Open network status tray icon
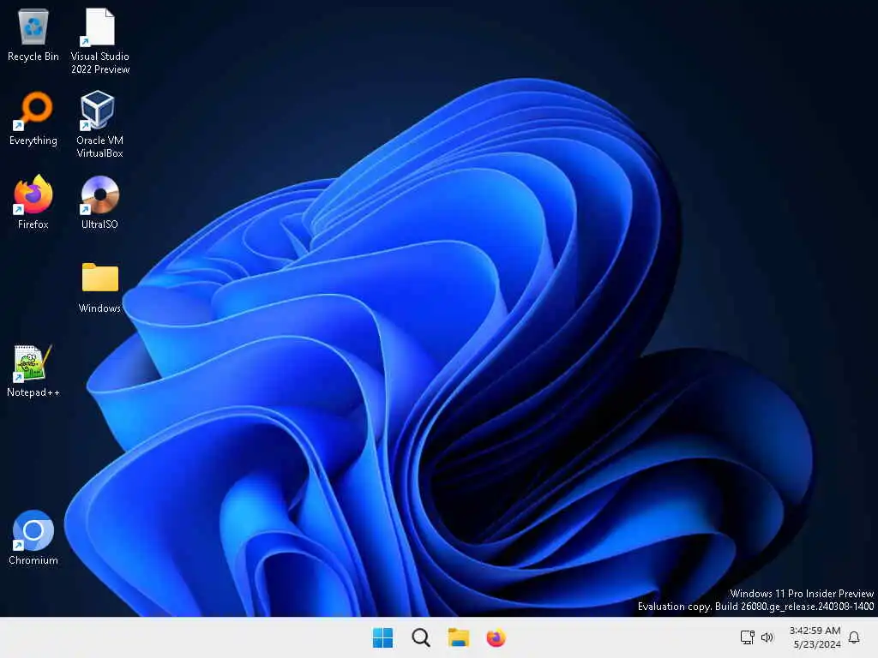The width and height of the screenshot is (878, 658). point(747,637)
